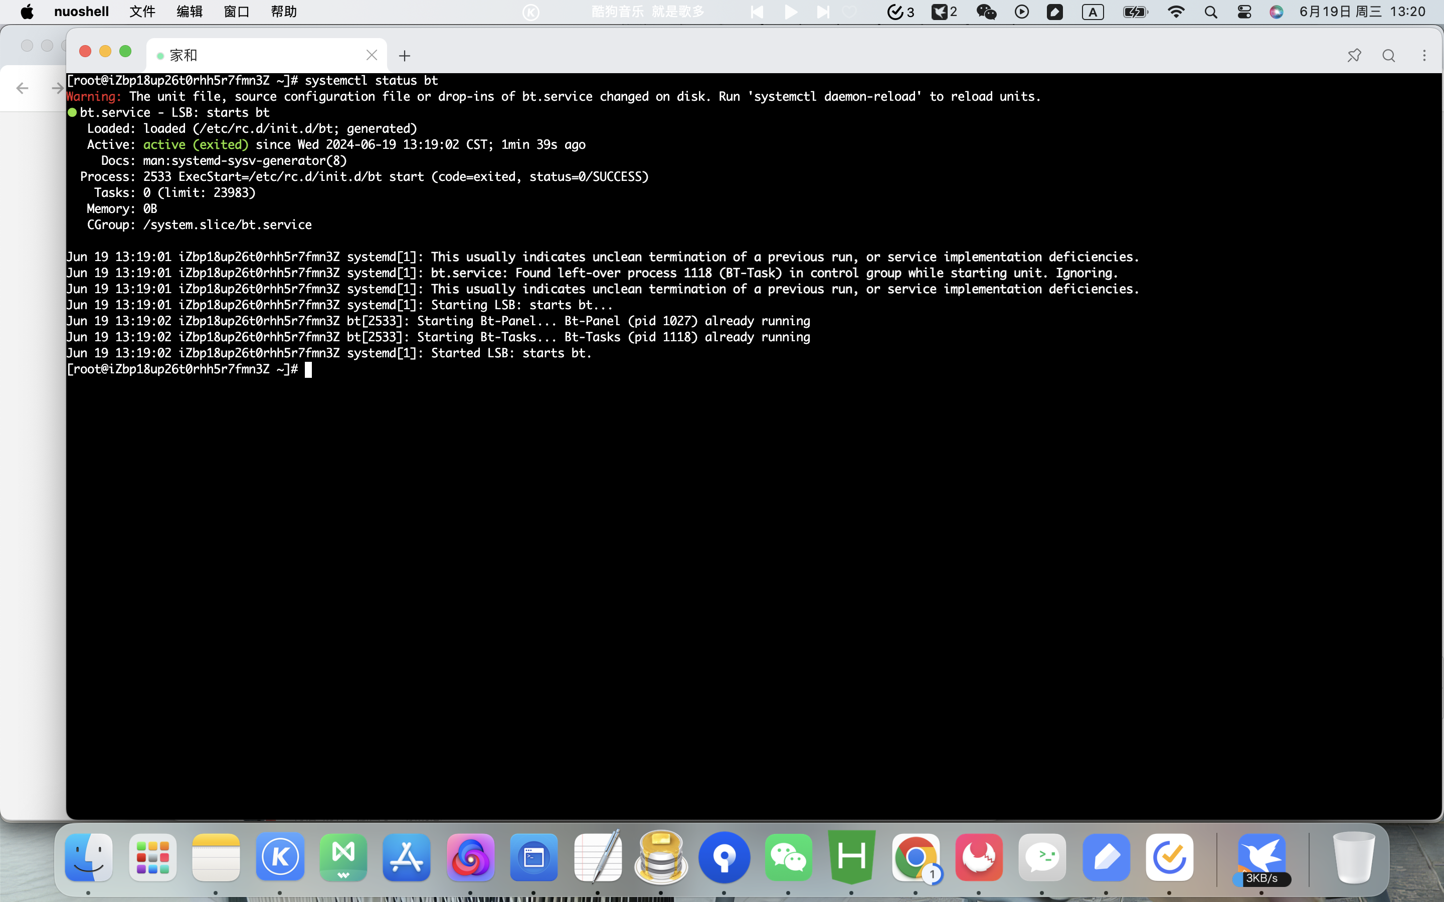Image resolution: width=1444 pixels, height=902 pixels.
Task: Open the nuoshell app menu
Action: (x=81, y=12)
